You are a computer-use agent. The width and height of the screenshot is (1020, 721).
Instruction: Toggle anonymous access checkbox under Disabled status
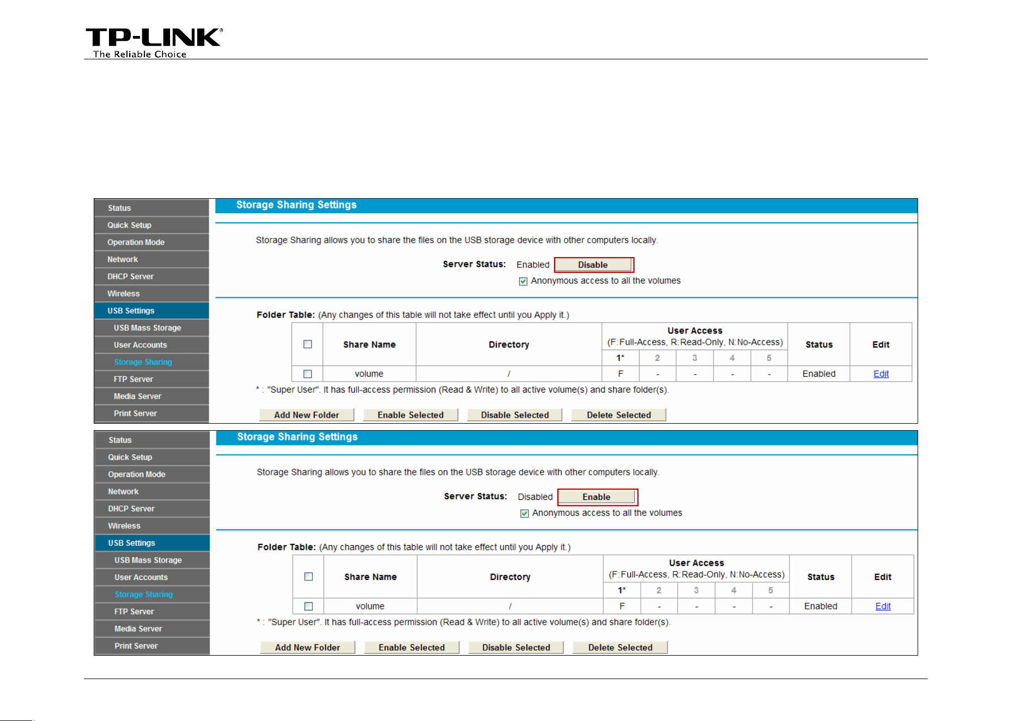point(524,514)
